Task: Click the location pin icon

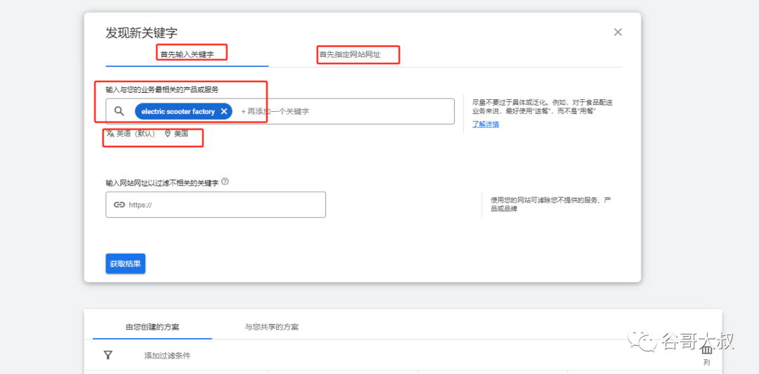Action: click(168, 134)
